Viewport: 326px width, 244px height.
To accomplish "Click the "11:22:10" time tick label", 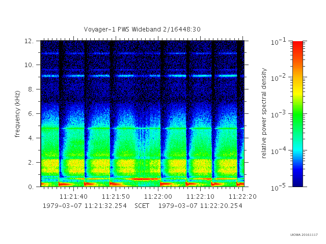I will coord(200,197).
